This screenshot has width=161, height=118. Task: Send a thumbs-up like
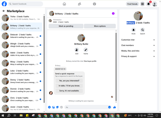[x=114, y=107]
